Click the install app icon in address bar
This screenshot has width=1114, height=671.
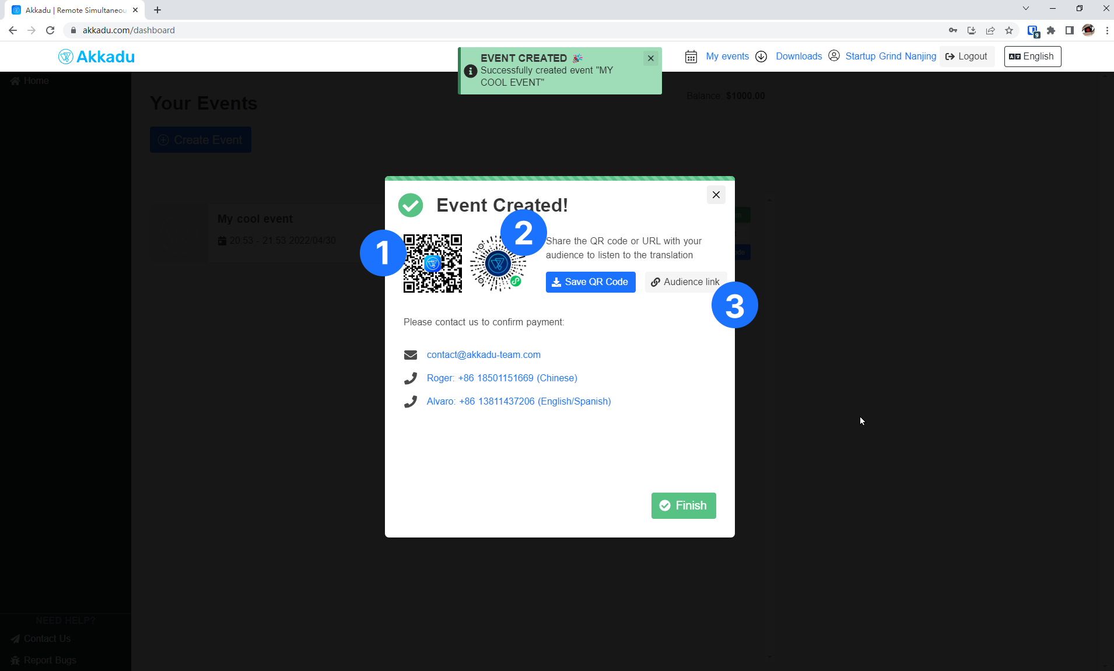click(972, 30)
